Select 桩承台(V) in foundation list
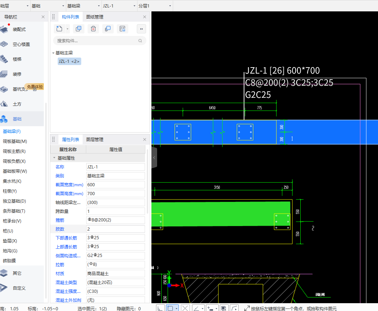The image size is (378, 311). click(x=12, y=221)
